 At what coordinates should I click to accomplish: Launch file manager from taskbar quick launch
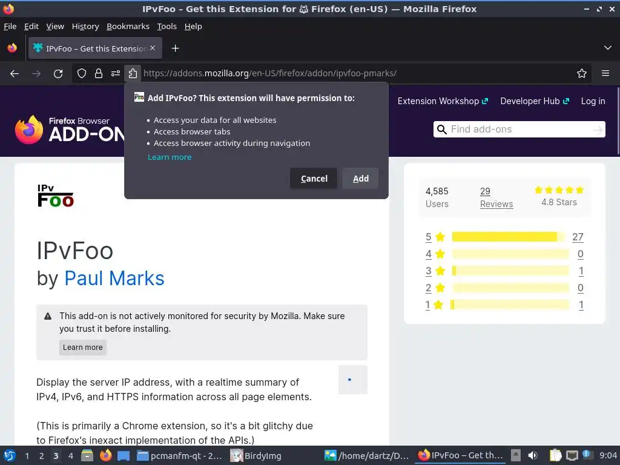pos(87,455)
